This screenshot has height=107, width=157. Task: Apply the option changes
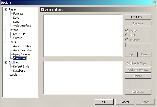click(x=145, y=102)
